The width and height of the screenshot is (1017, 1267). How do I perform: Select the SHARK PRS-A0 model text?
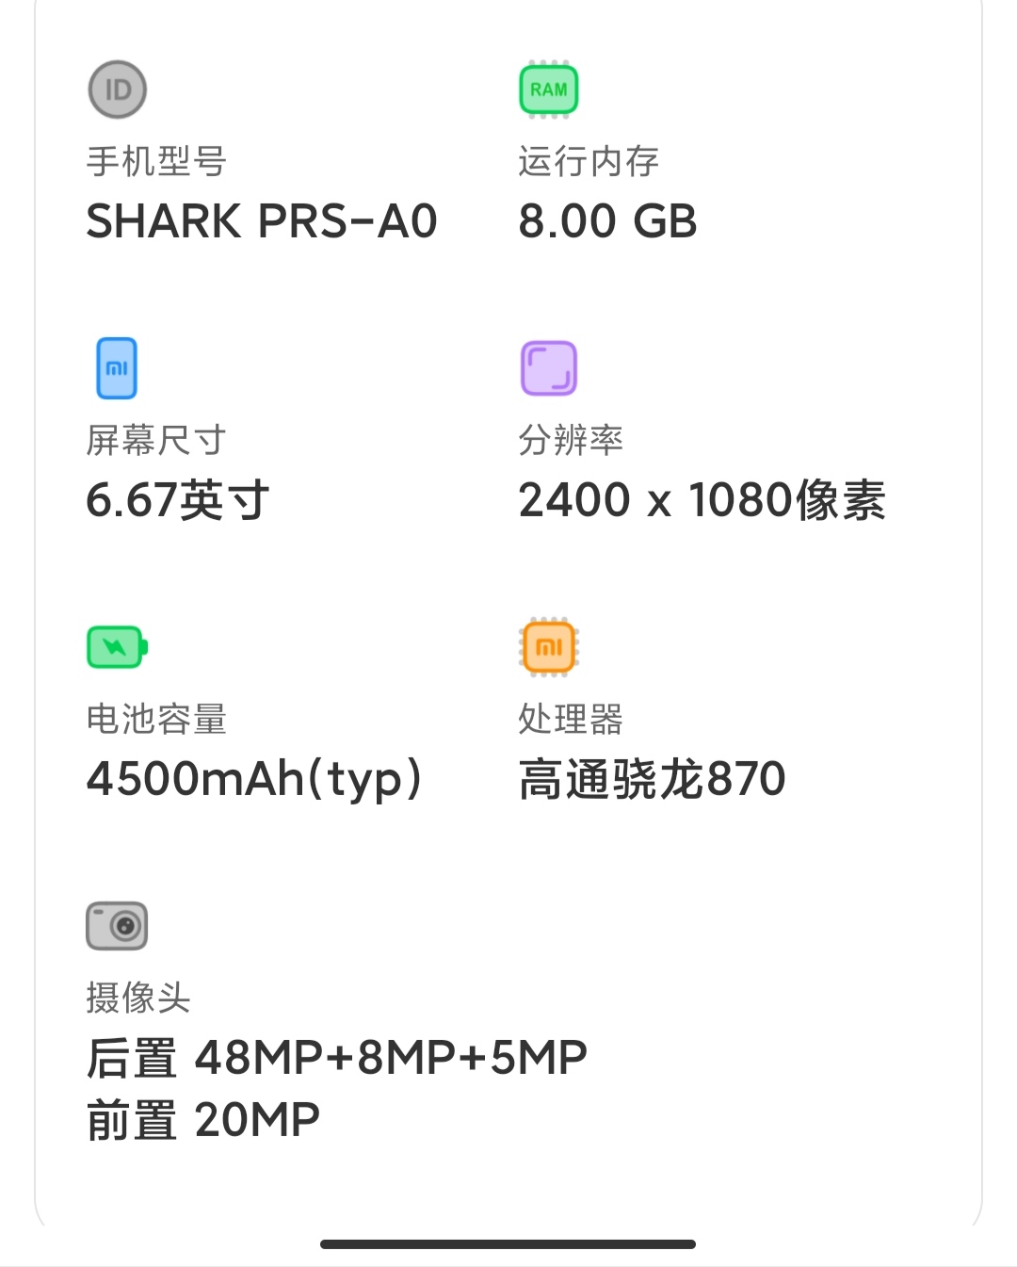coord(262,221)
